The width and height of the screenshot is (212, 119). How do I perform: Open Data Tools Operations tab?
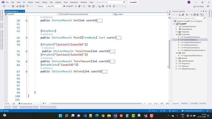pyautogui.click(x=48, y=107)
